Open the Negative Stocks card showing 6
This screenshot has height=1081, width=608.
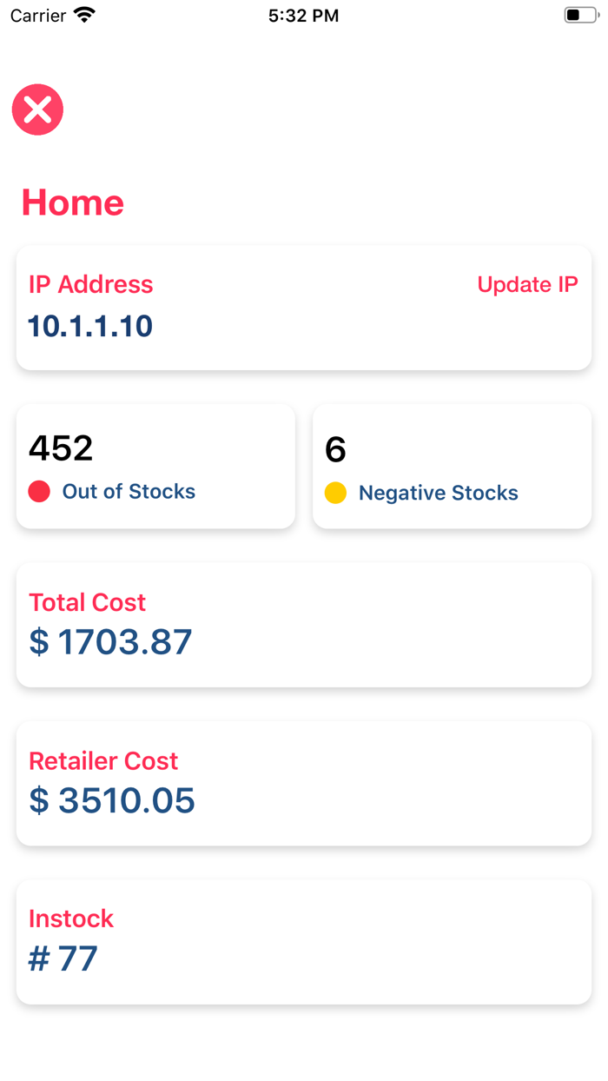(452, 466)
